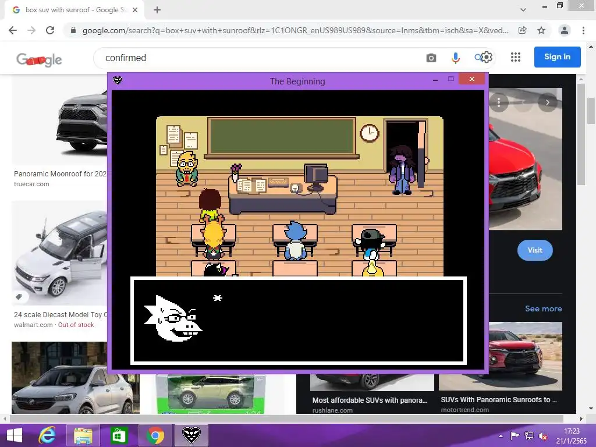Open File Explorer from the taskbar
596x447 pixels.
(x=83, y=435)
